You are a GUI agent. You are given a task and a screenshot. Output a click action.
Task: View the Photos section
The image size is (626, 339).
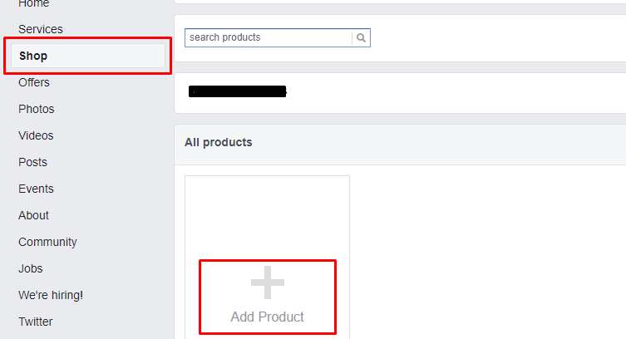pyautogui.click(x=36, y=109)
